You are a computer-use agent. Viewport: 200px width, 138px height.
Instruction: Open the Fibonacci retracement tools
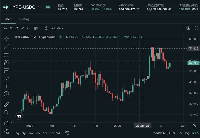pos(6,54)
